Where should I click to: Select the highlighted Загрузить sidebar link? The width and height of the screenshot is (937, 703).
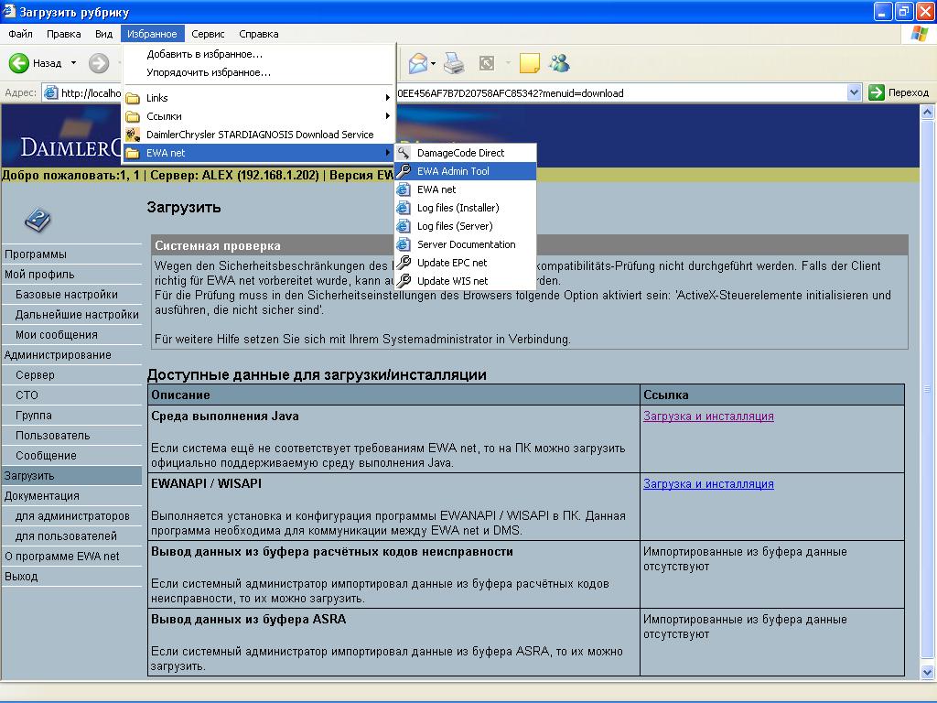click(x=71, y=476)
